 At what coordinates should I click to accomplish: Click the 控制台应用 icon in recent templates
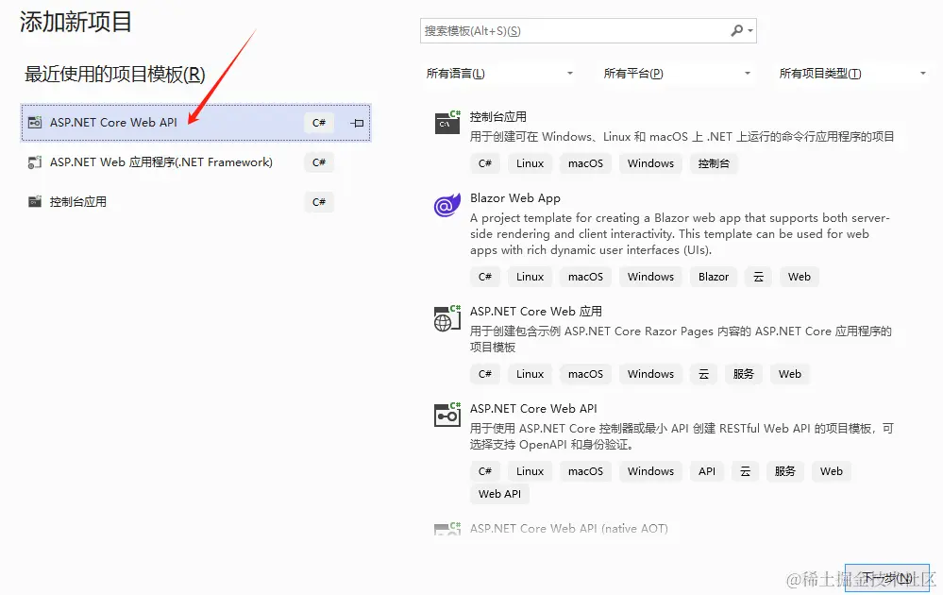[35, 202]
